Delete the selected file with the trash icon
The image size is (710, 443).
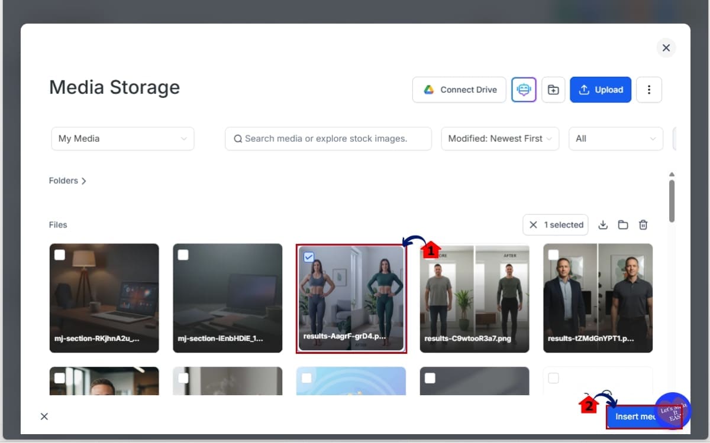(x=643, y=224)
